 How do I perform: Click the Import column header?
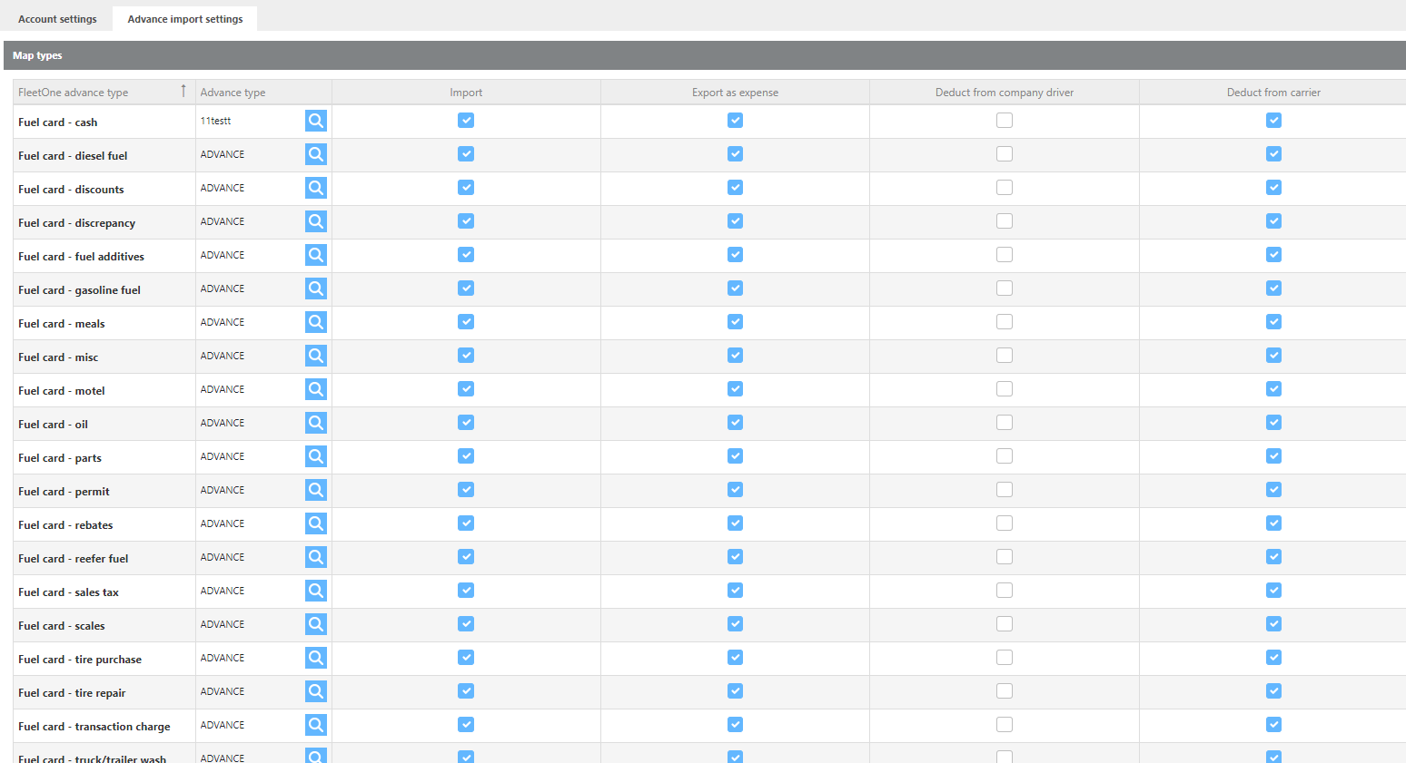click(x=466, y=93)
